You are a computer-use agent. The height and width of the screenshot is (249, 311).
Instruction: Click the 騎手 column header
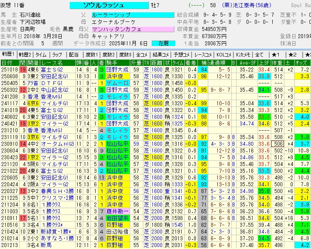112,63
